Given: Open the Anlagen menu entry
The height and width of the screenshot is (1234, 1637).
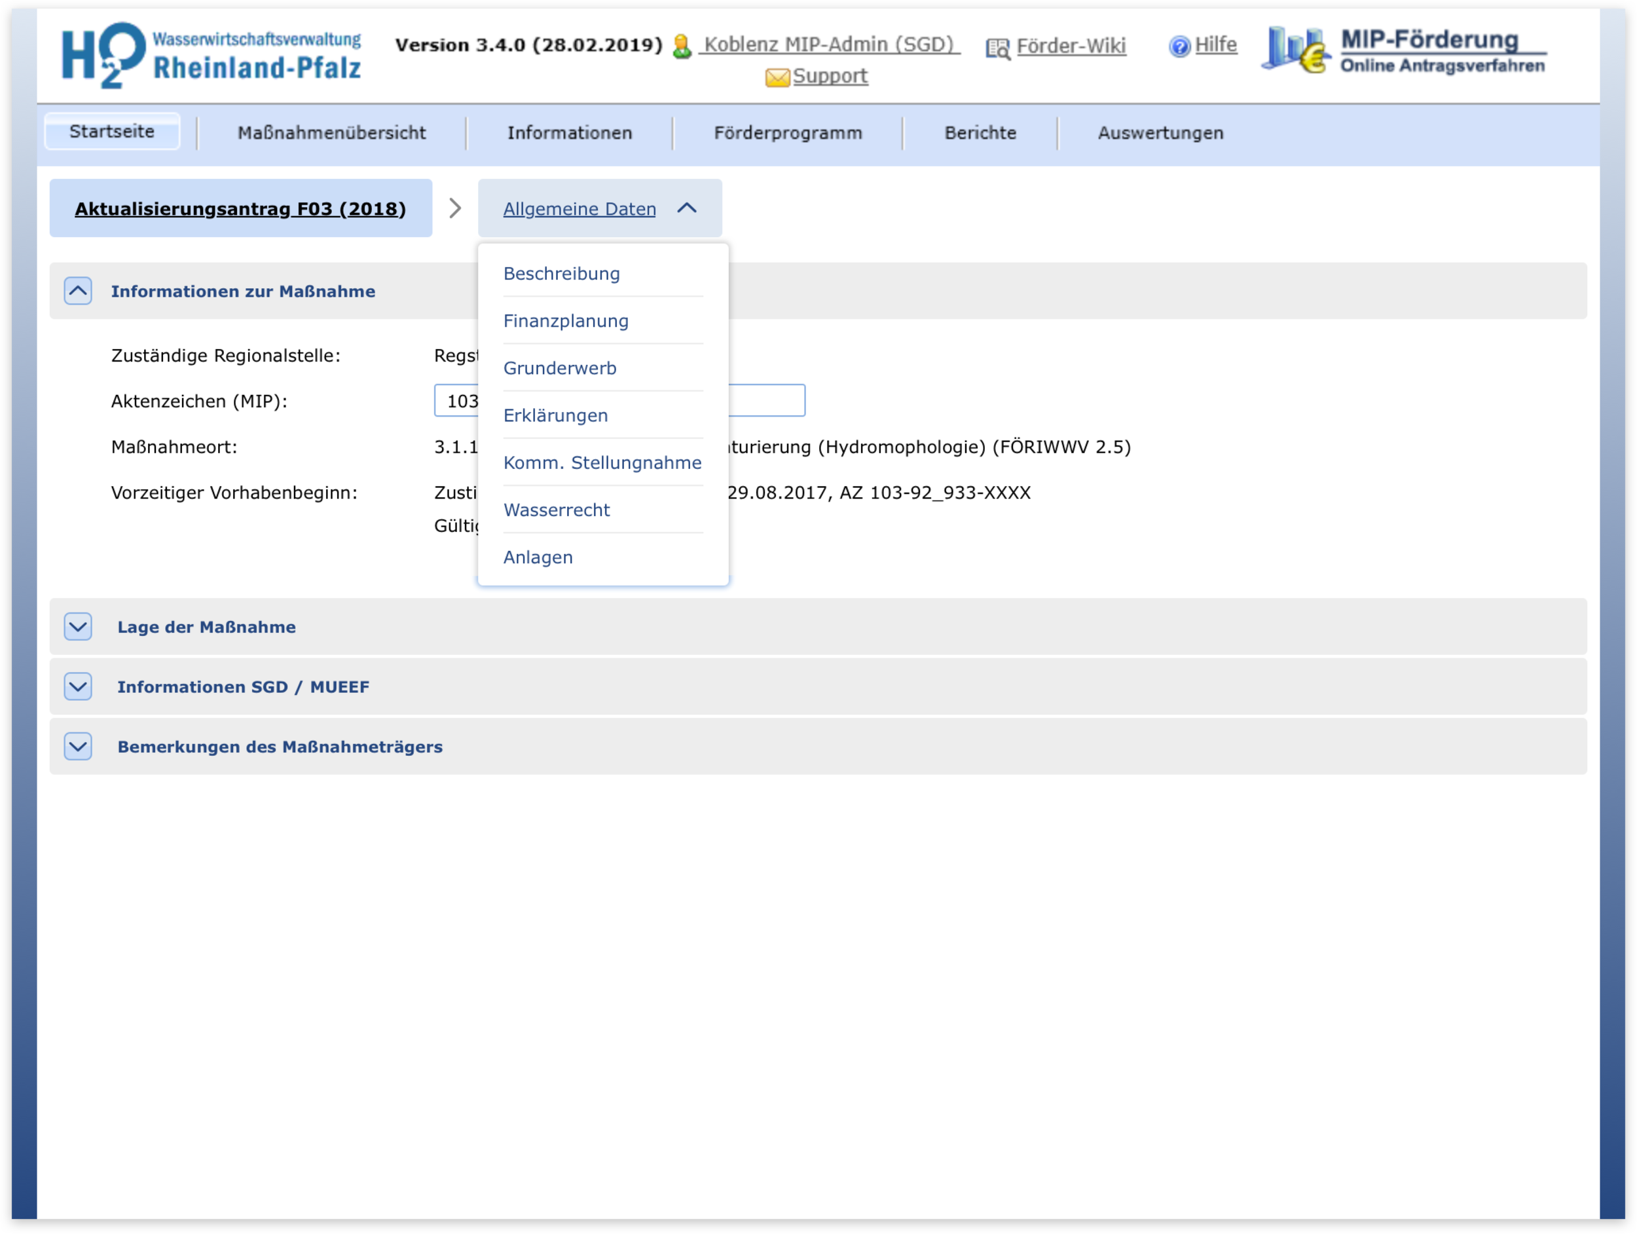Looking at the screenshot, I should point(538,557).
